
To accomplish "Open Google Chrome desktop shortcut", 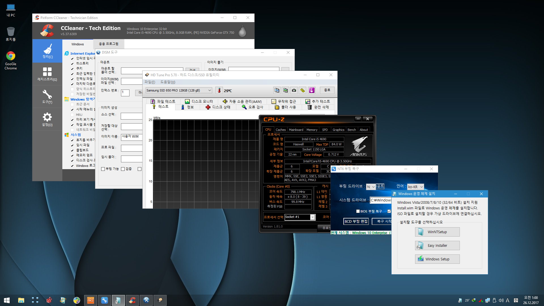I will [x=11, y=60].
